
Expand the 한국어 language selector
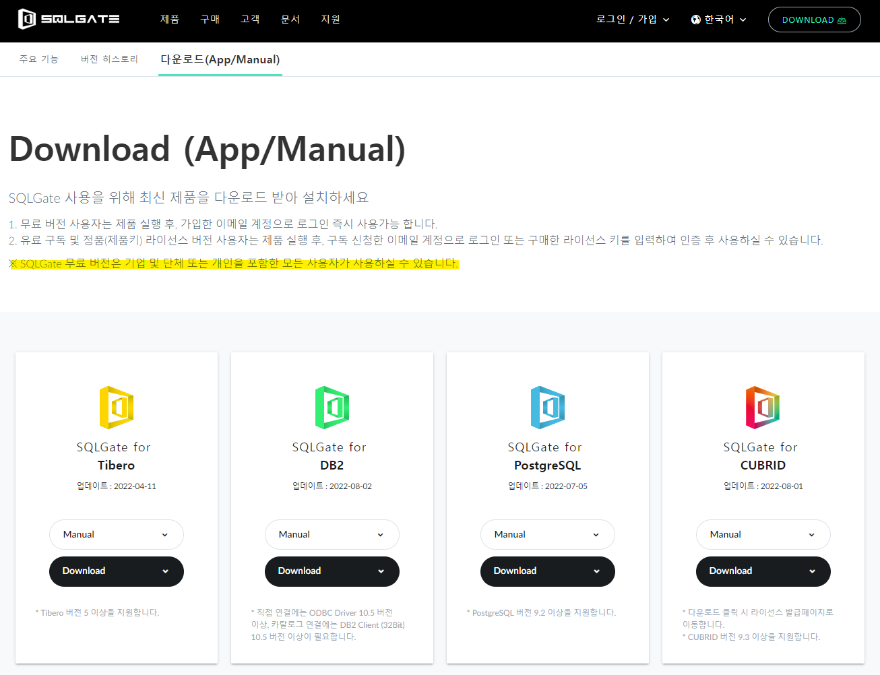719,20
